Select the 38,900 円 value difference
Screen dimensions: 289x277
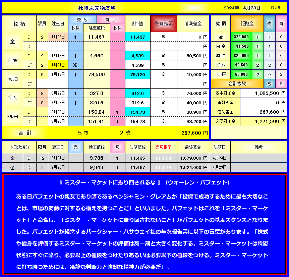(x=193, y=112)
